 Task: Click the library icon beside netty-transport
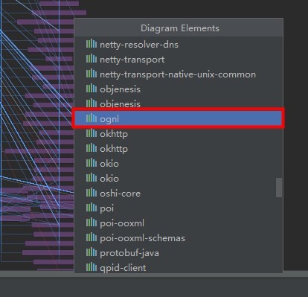(x=92, y=59)
